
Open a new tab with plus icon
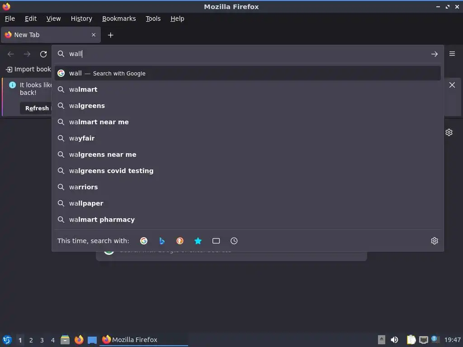[x=110, y=35]
